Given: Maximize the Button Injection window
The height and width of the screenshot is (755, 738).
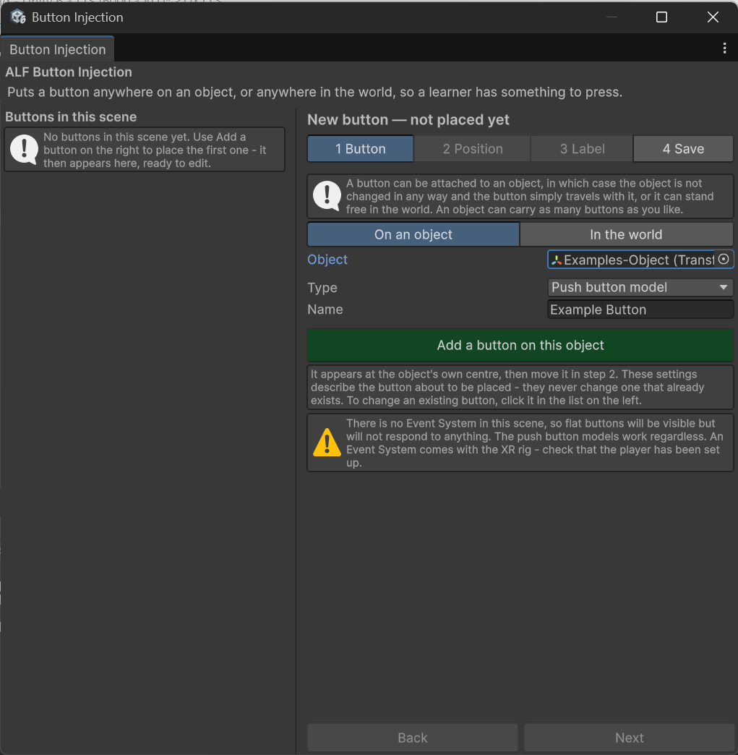Looking at the screenshot, I should click(x=661, y=17).
